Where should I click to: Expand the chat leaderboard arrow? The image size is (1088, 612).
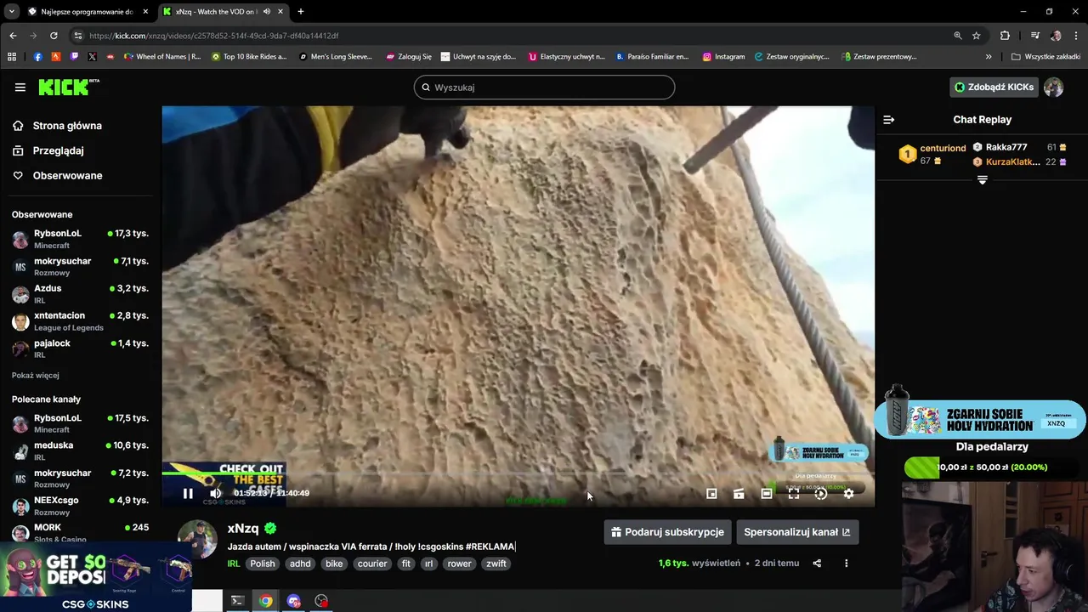(982, 179)
